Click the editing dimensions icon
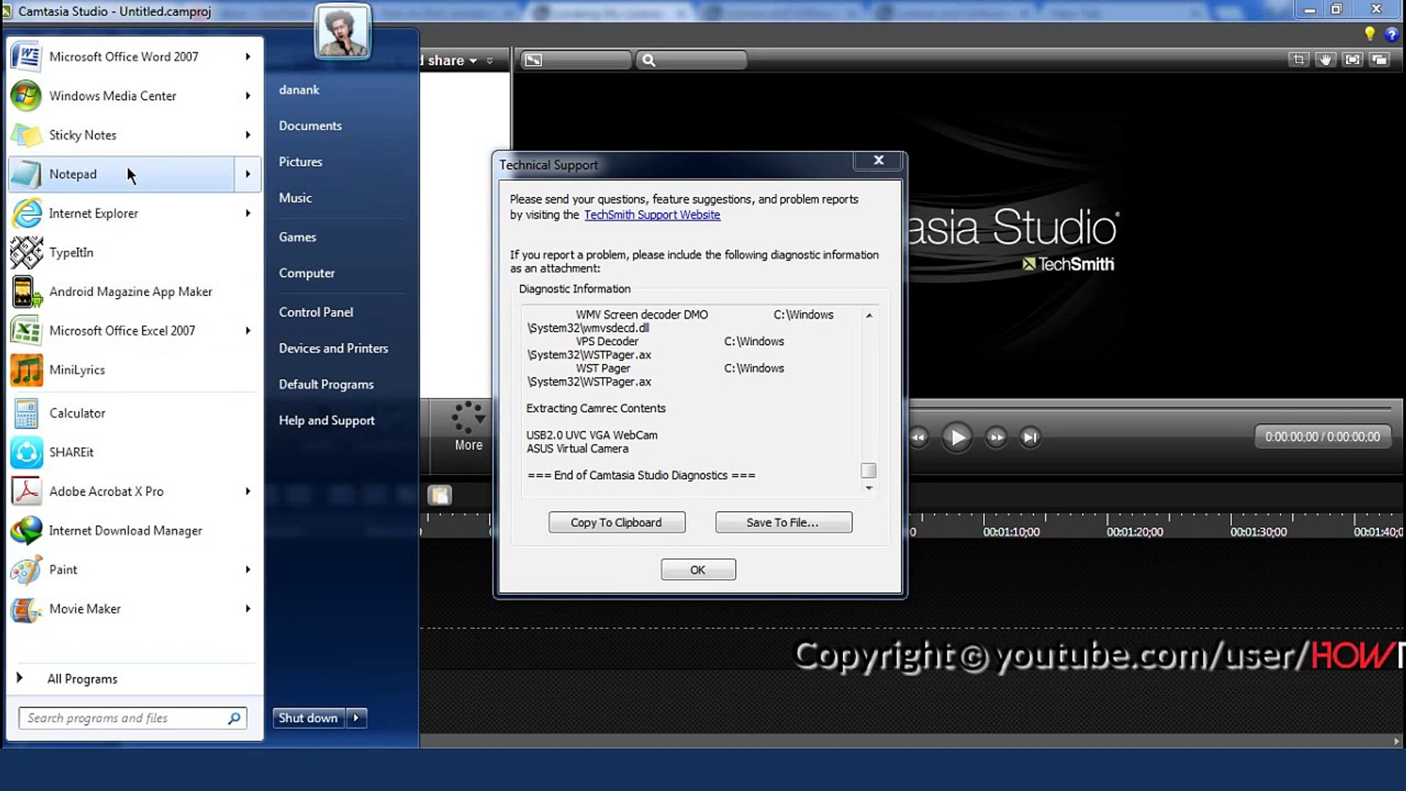Screen dimensions: 1406x791 click(x=534, y=60)
